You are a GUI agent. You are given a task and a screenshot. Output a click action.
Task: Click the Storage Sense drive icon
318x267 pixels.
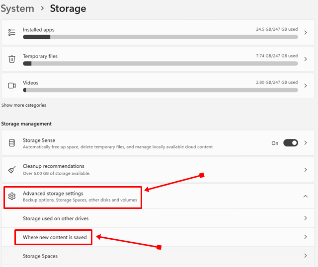pyautogui.click(x=12, y=143)
